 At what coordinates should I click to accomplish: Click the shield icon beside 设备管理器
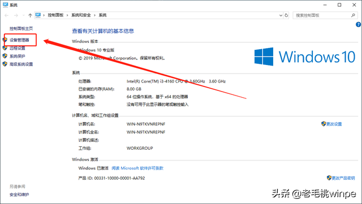coord(5,40)
